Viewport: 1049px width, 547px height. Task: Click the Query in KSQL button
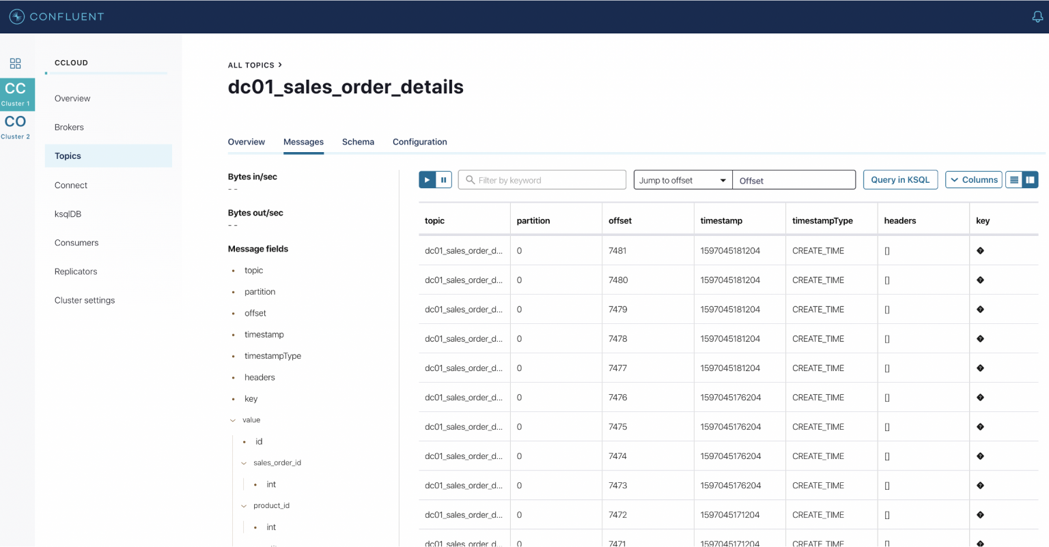(x=900, y=179)
